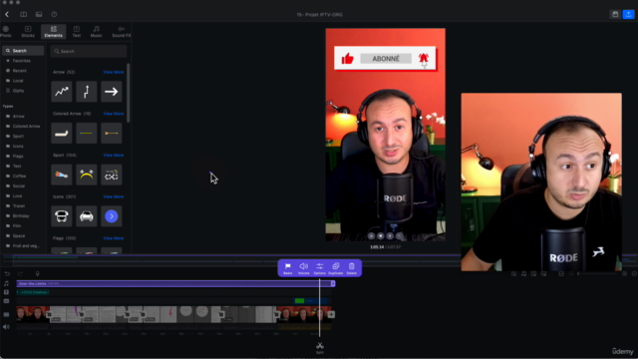Open the help question mark icon

[x=54, y=14]
